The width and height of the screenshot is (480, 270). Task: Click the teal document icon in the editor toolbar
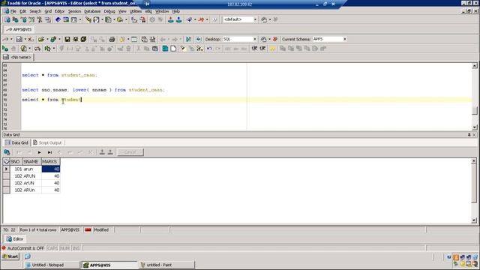pyautogui.click(x=165, y=49)
